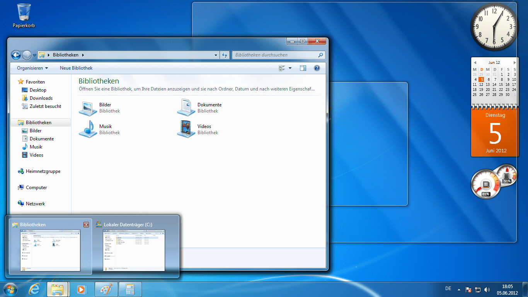Open the Calculator from the taskbar
The height and width of the screenshot is (297, 528).
click(x=130, y=289)
